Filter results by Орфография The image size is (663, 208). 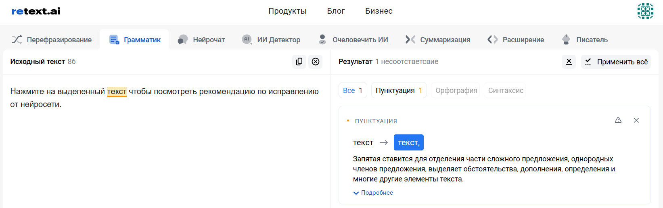(x=456, y=91)
